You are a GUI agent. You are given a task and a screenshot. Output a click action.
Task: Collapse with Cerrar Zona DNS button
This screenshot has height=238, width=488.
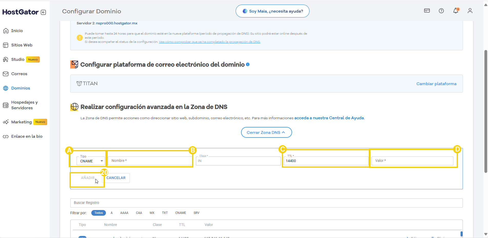[x=266, y=132]
